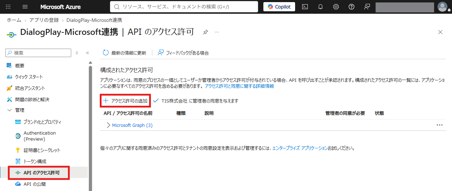
Task: Click the 説明 column header
Action: point(209,113)
